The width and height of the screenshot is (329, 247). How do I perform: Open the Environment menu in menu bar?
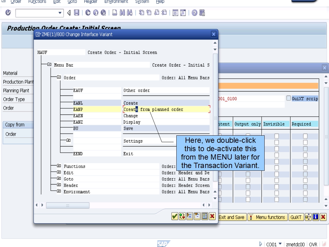pyautogui.click(x=116, y=2)
